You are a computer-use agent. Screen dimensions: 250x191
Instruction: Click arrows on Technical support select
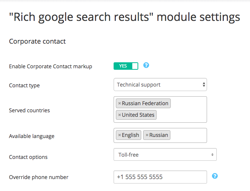204,85
